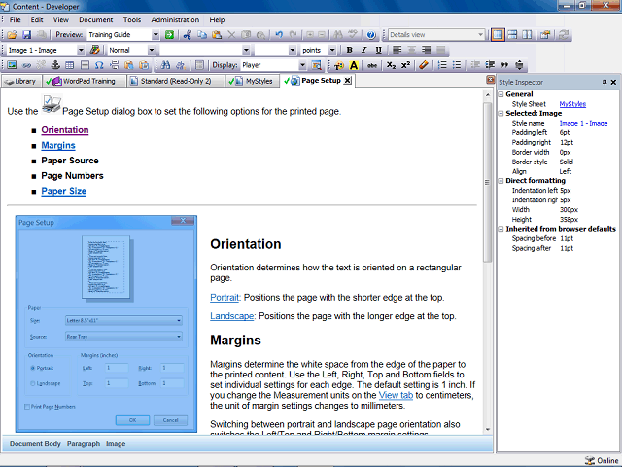
Task: Click the Clear Formatting eraser icon
Action: click(x=424, y=65)
